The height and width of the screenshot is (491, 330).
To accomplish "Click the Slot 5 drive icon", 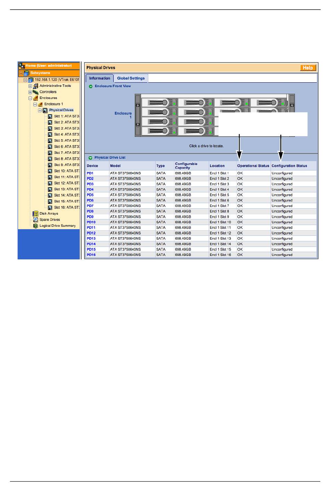I will pos(50,141).
